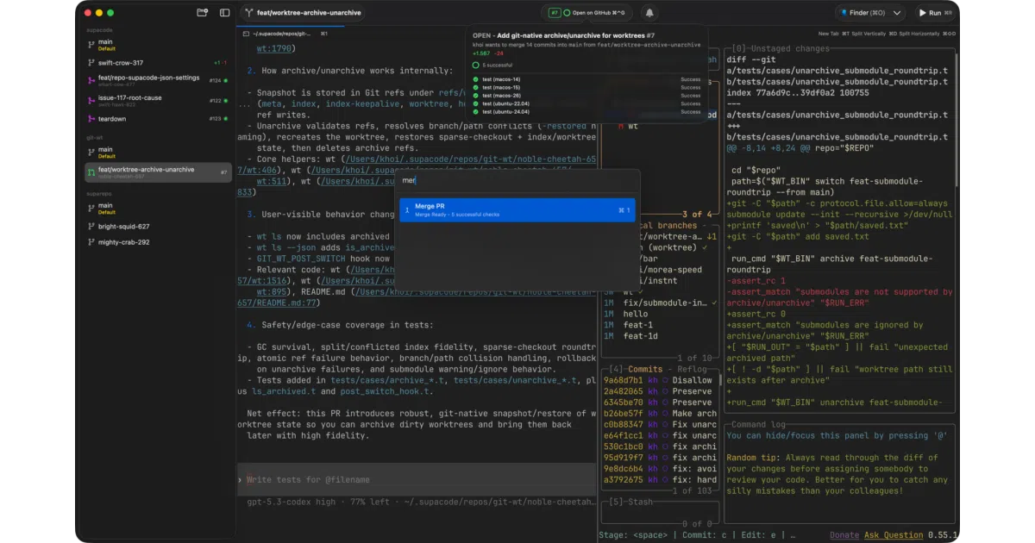Click the branch icon beside feat/worktree-archive-unarchive title
The image size is (1035, 543).
click(248, 13)
